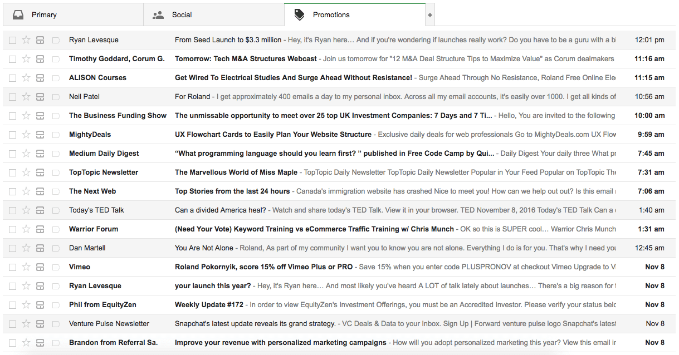Toggle importance marker on Dan Martell email
This screenshot has height=355, width=679.
point(56,248)
